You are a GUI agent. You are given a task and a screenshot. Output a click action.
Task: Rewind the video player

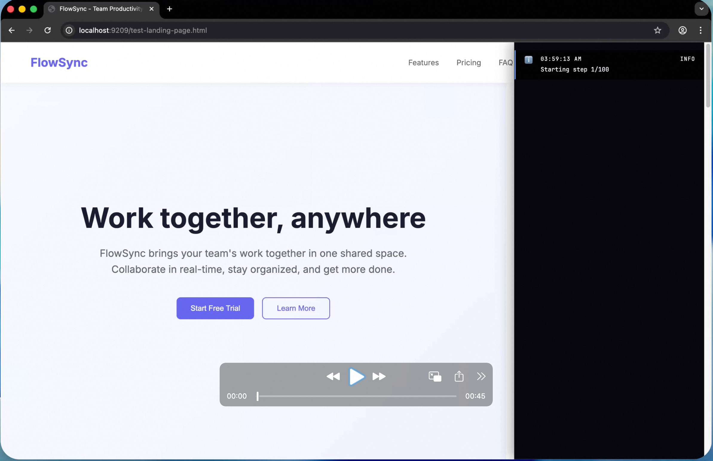click(333, 376)
